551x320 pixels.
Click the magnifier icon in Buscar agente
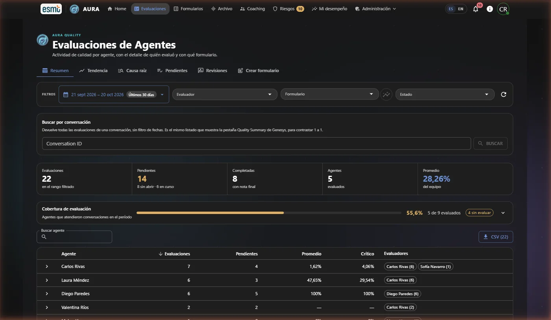pyautogui.click(x=44, y=237)
